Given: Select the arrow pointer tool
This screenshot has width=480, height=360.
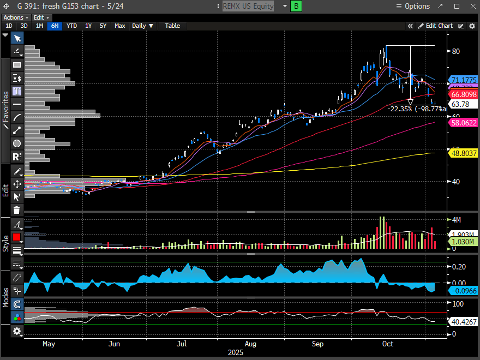Looking at the screenshot, I should [17, 38].
